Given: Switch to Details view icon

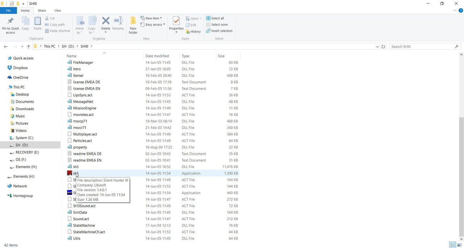Looking at the screenshot, I should (452, 245).
